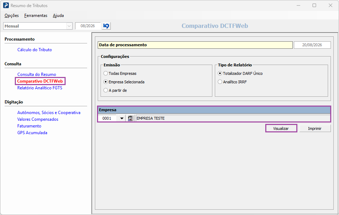The image size is (339, 215).
Task: Open Autônomos, Sócios e Cooperativa link
Action: [49, 113]
